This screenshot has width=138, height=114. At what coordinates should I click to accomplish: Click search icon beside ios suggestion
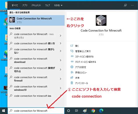coord(11,96)
